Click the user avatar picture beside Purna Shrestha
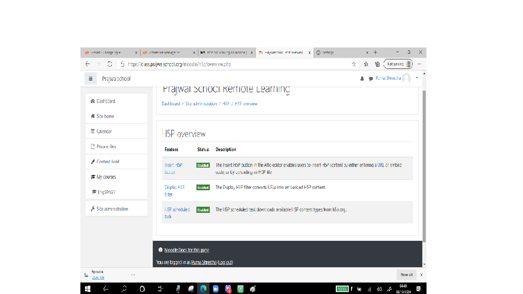The height and width of the screenshot is (294, 523). [406, 78]
